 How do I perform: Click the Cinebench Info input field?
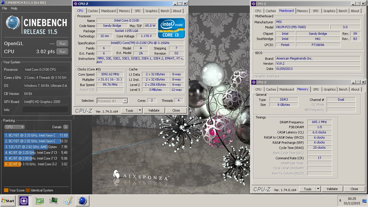coord(45,110)
